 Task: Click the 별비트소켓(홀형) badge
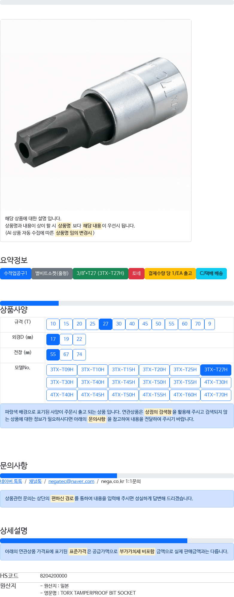(x=52, y=273)
